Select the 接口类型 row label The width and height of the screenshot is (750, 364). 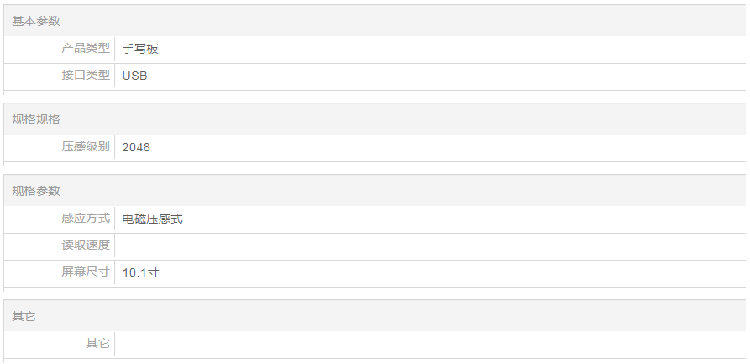click(x=86, y=76)
